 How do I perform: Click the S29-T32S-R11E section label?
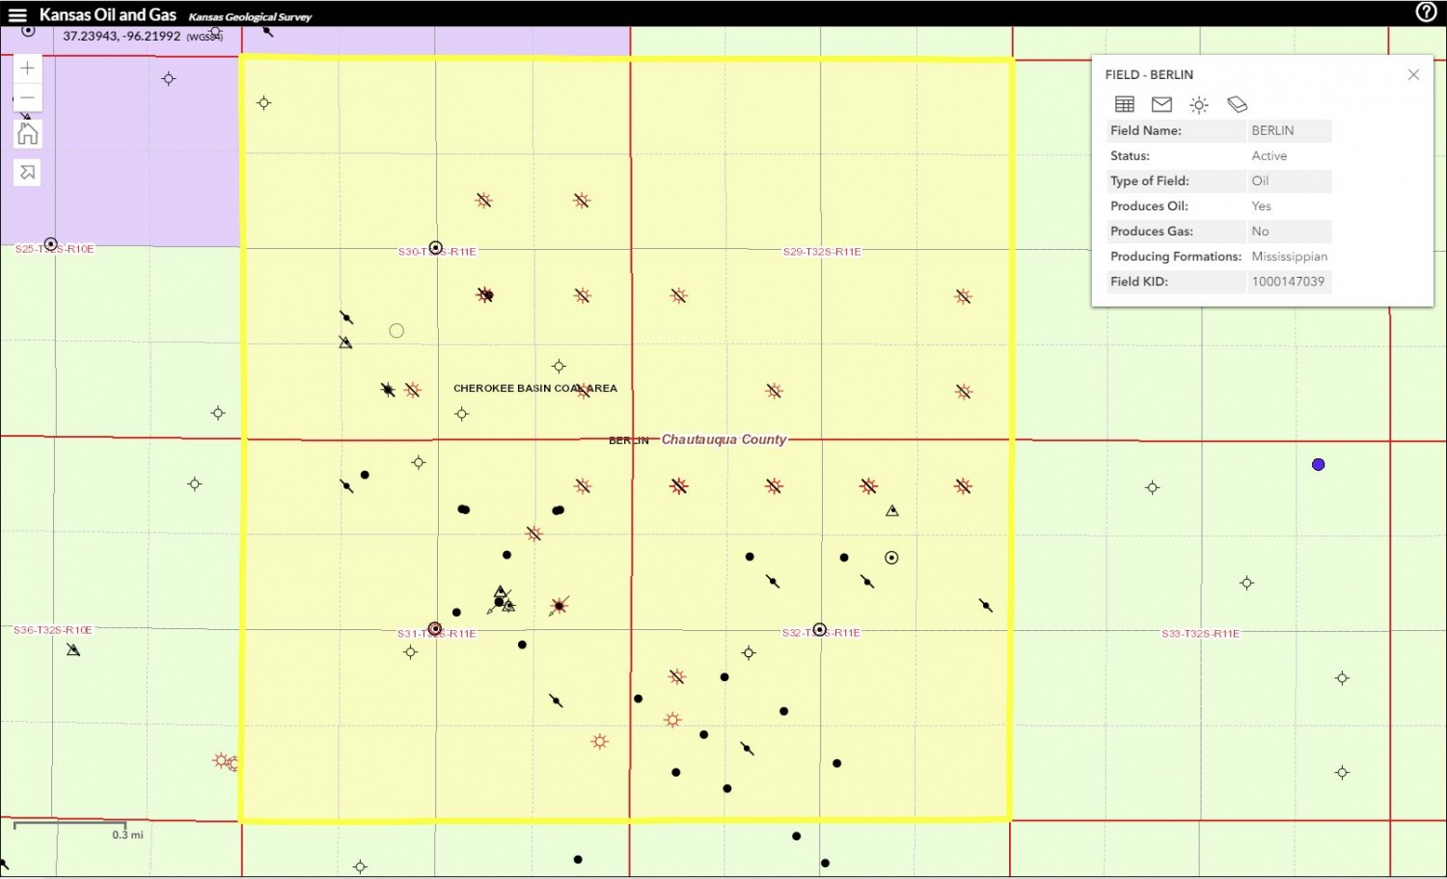(x=822, y=252)
